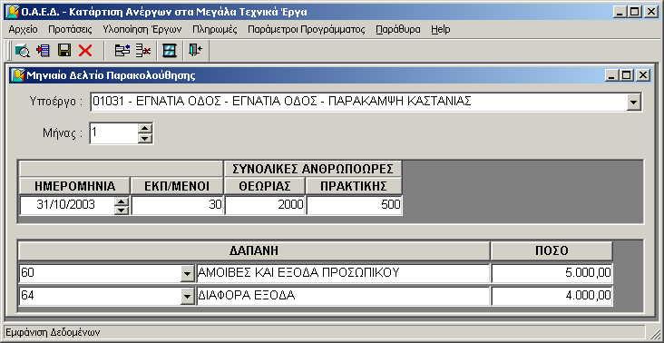Click the tile windows toolbar icon
Image resolution: width=664 pixels, height=343 pixels.
170,51
